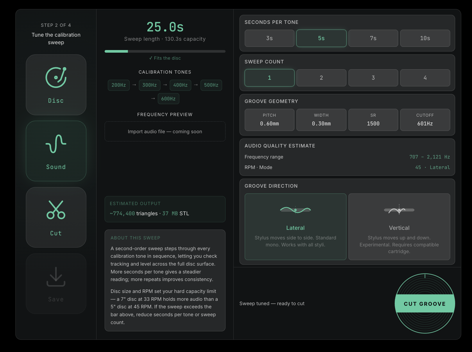Select the Sound waveform step icon
The width and height of the screenshot is (472, 352).
pyautogui.click(x=56, y=144)
